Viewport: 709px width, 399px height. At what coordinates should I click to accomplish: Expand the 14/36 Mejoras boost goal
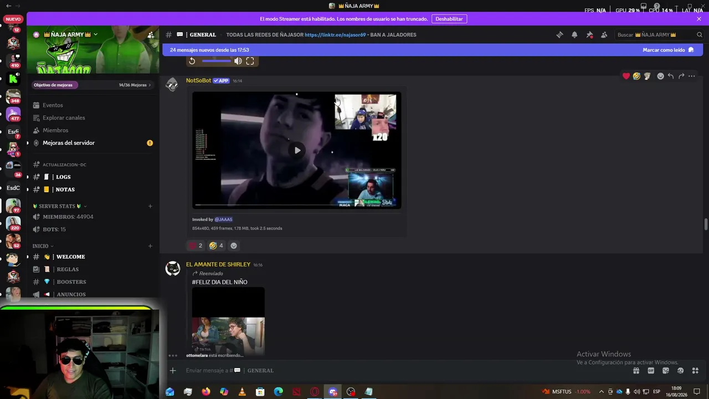[135, 85]
